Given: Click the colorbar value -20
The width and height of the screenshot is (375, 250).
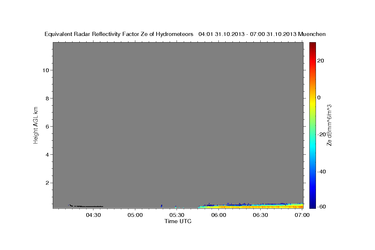Looking at the screenshot, I should [x=322, y=134].
